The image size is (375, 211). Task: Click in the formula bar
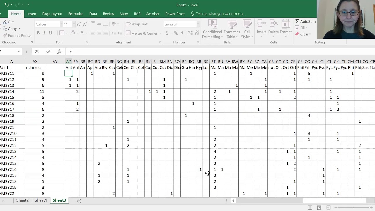coord(220,52)
